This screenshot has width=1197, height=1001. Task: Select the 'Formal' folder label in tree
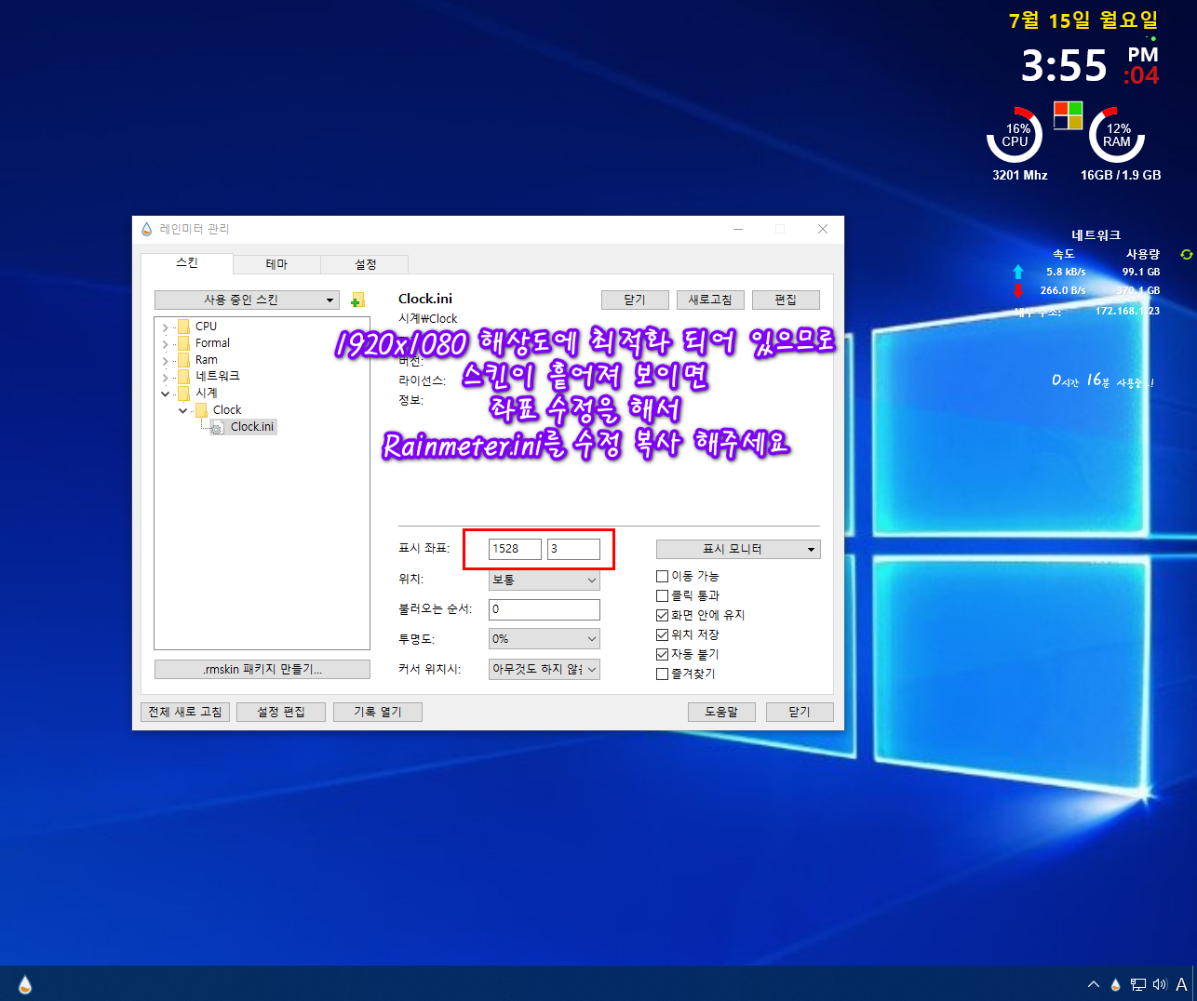tap(212, 343)
